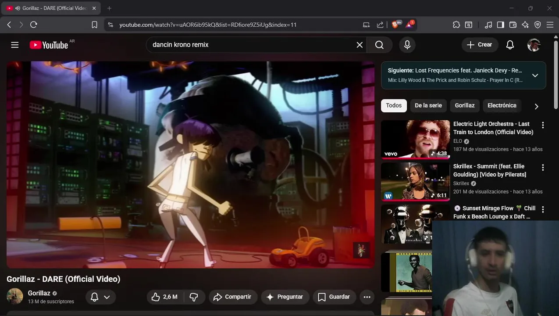Open 'Skrillex - Summit (feat. Ellie Goulding)' title
The height and width of the screenshot is (316, 559).
tap(490, 170)
